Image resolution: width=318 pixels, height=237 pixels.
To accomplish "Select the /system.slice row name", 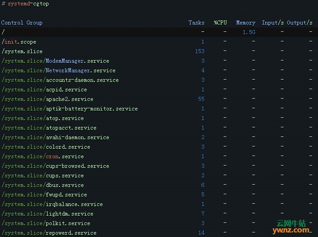I will tap(22, 51).
